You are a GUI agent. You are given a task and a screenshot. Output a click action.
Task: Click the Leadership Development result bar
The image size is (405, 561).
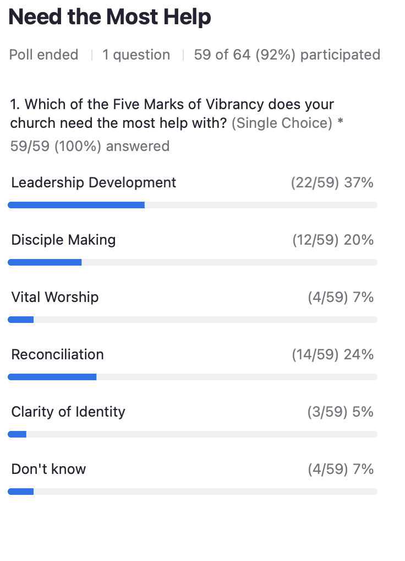193,205
